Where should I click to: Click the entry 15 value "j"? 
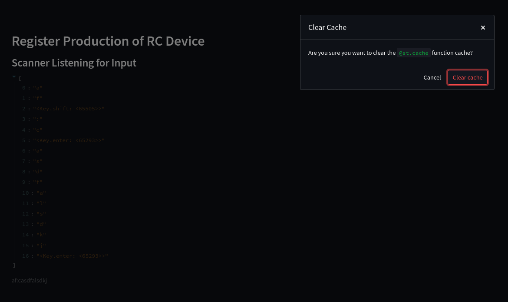point(41,245)
